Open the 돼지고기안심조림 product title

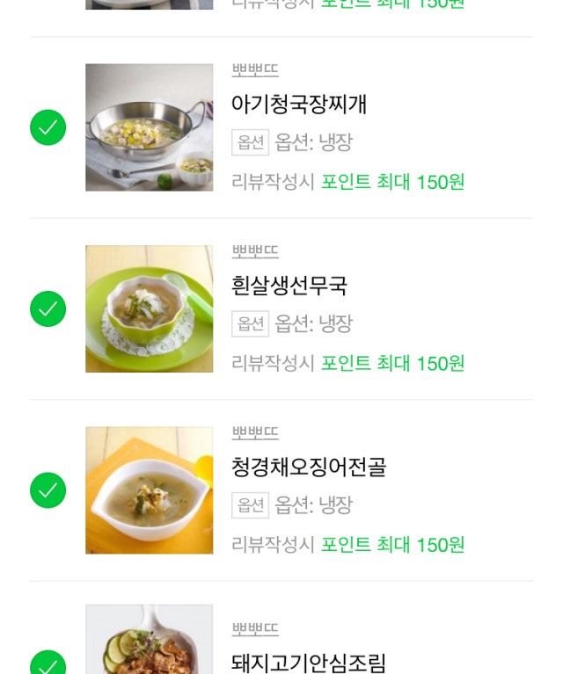coord(309,663)
